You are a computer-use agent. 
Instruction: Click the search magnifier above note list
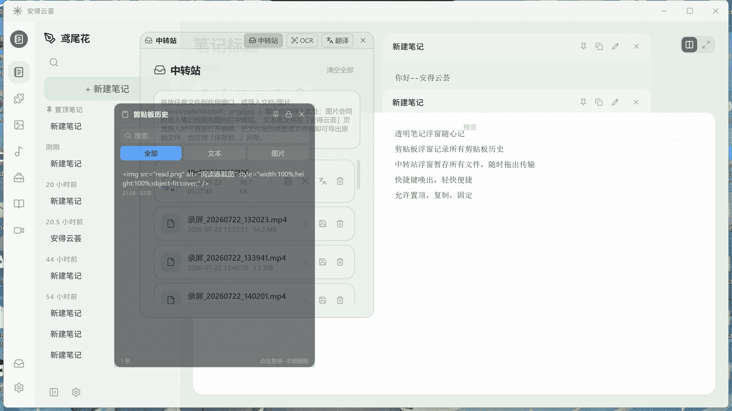click(x=54, y=62)
